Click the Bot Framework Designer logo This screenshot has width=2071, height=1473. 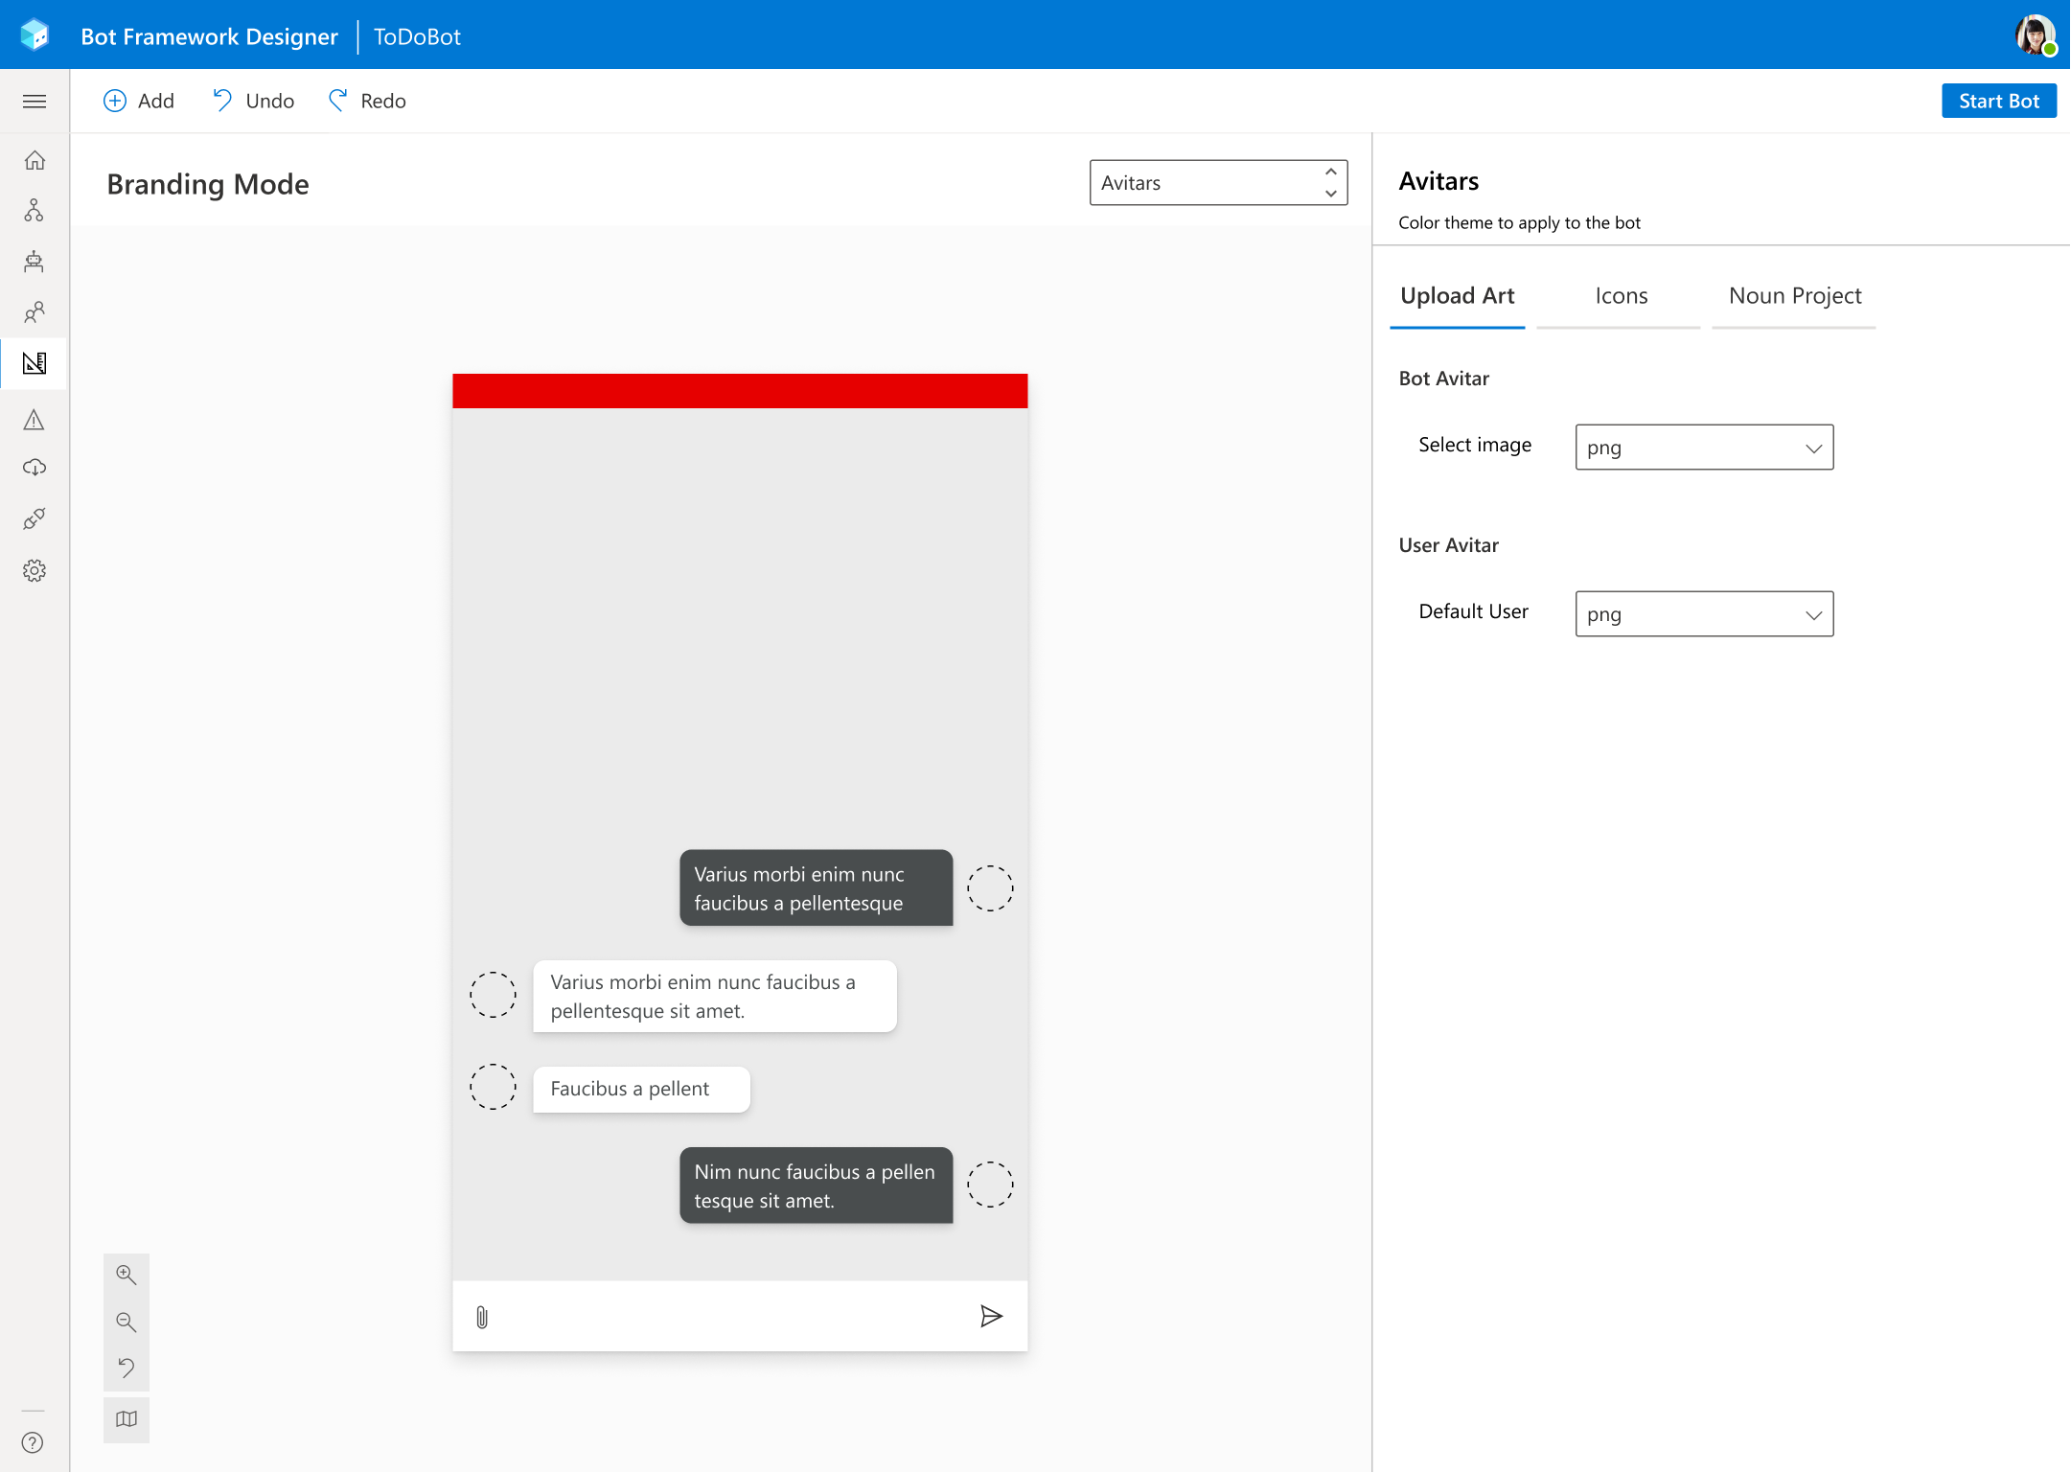coord(35,35)
